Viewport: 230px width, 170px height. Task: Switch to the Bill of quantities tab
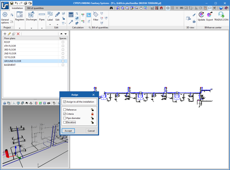coord(35,8)
